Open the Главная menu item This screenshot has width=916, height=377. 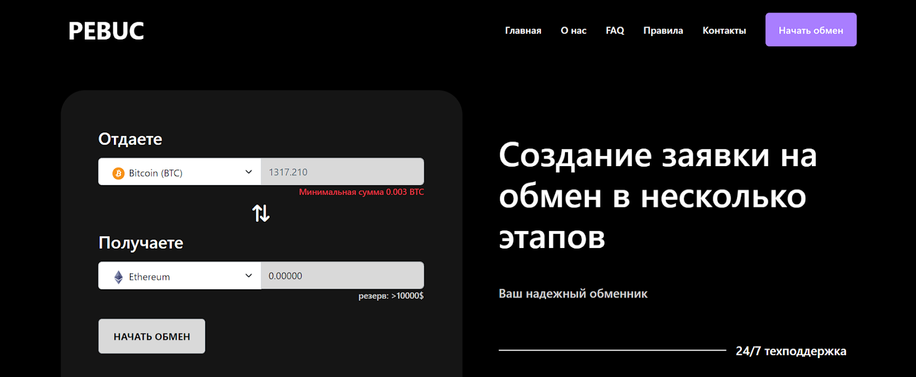(523, 30)
